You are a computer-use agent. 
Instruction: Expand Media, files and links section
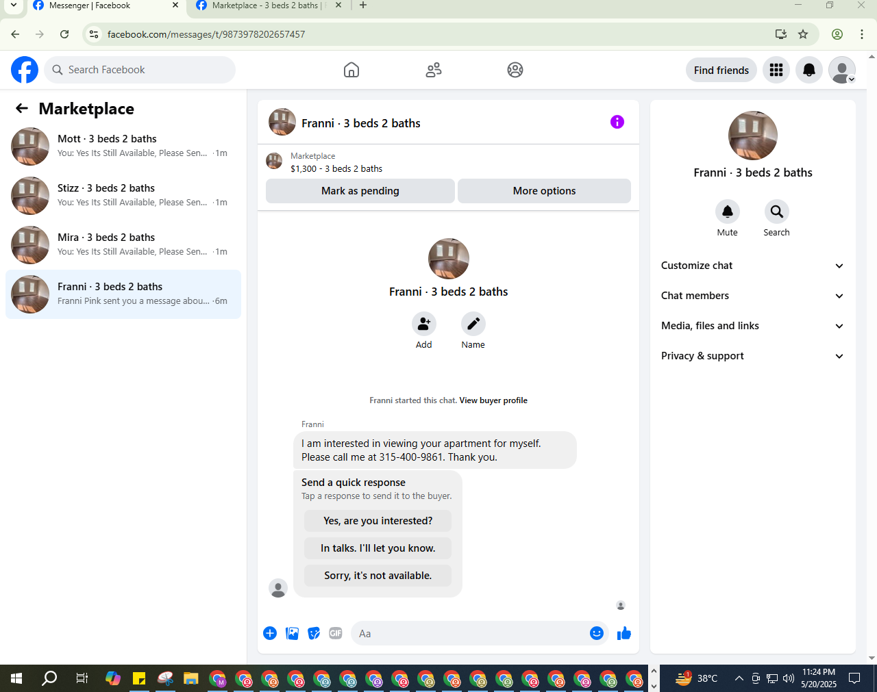click(x=753, y=326)
